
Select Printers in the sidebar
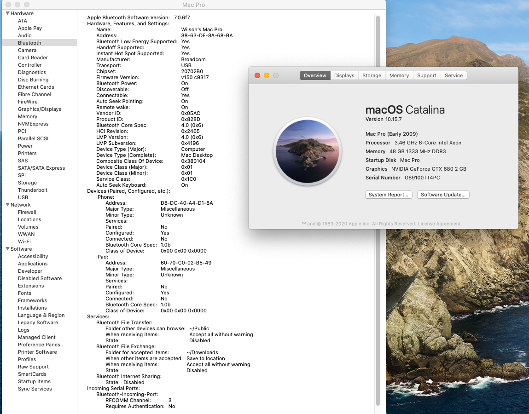(27, 153)
